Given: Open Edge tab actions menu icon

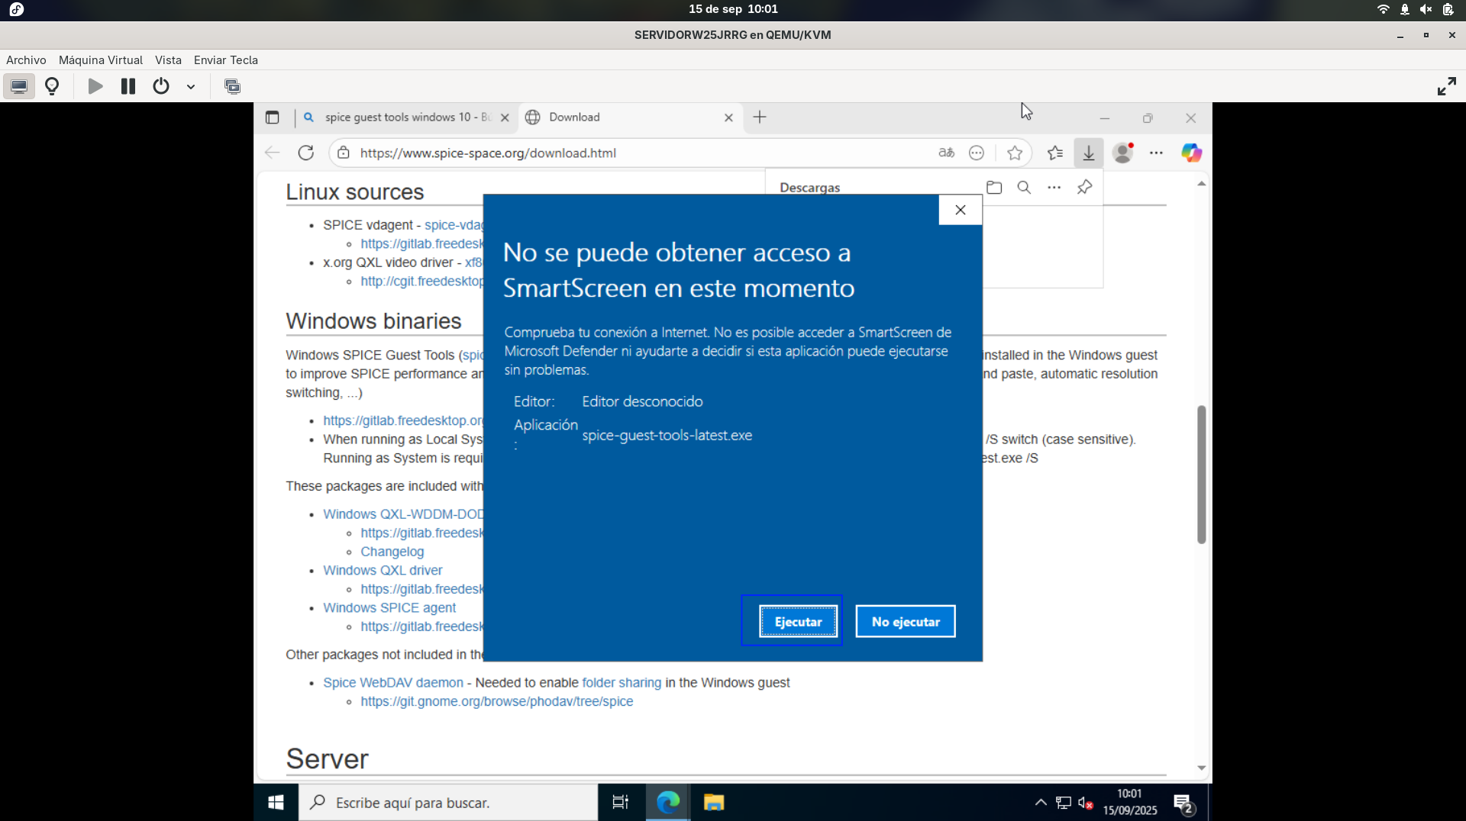Looking at the screenshot, I should [x=272, y=118].
